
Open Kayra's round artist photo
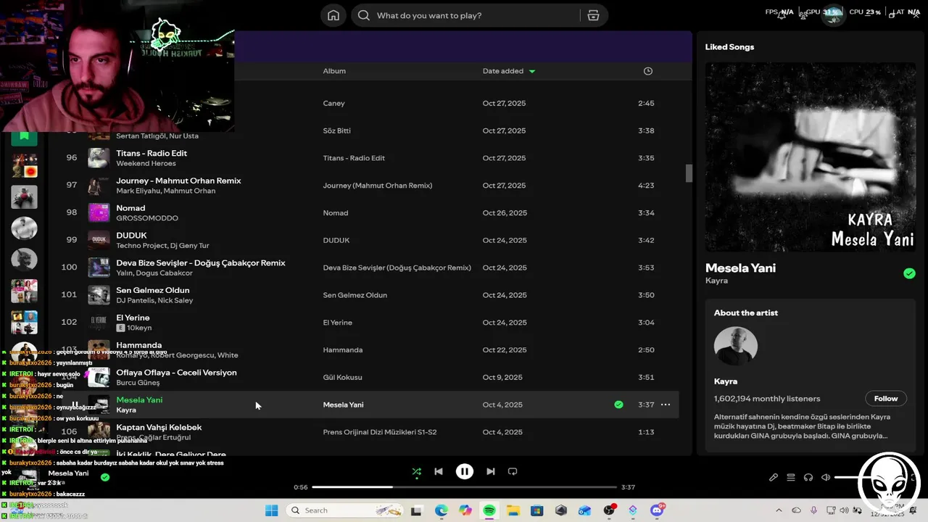point(735,346)
